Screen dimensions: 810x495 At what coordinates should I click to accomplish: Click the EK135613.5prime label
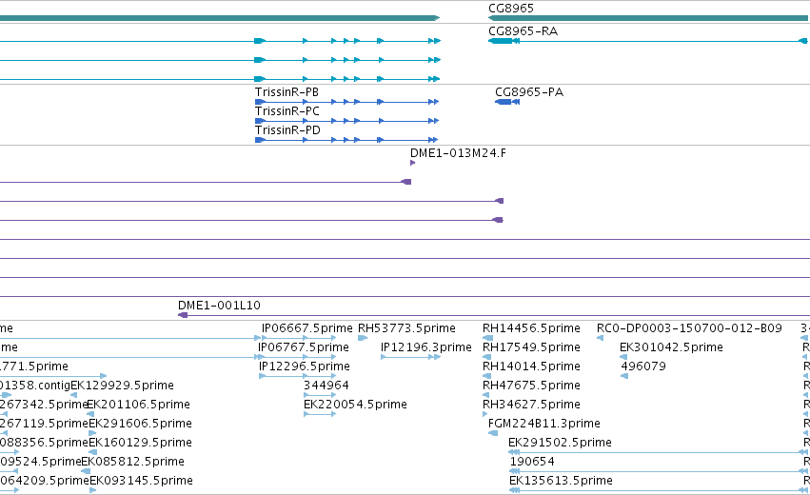pos(561,481)
